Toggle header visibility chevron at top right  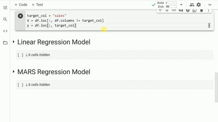tap(210, 5)
